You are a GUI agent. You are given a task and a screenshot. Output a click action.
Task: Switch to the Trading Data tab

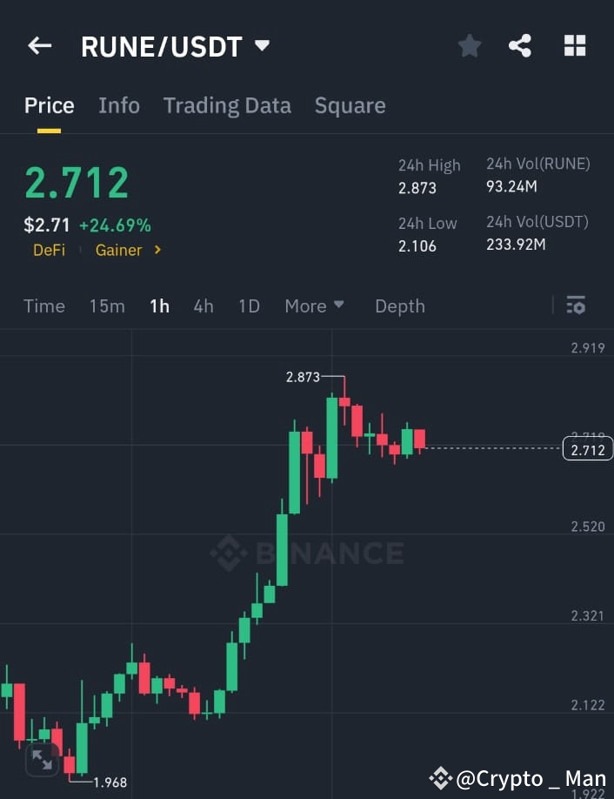[x=227, y=105]
